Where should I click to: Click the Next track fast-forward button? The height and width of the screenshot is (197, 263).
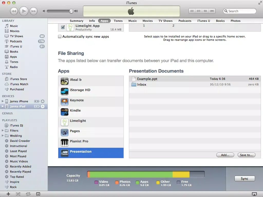click(x=34, y=11)
